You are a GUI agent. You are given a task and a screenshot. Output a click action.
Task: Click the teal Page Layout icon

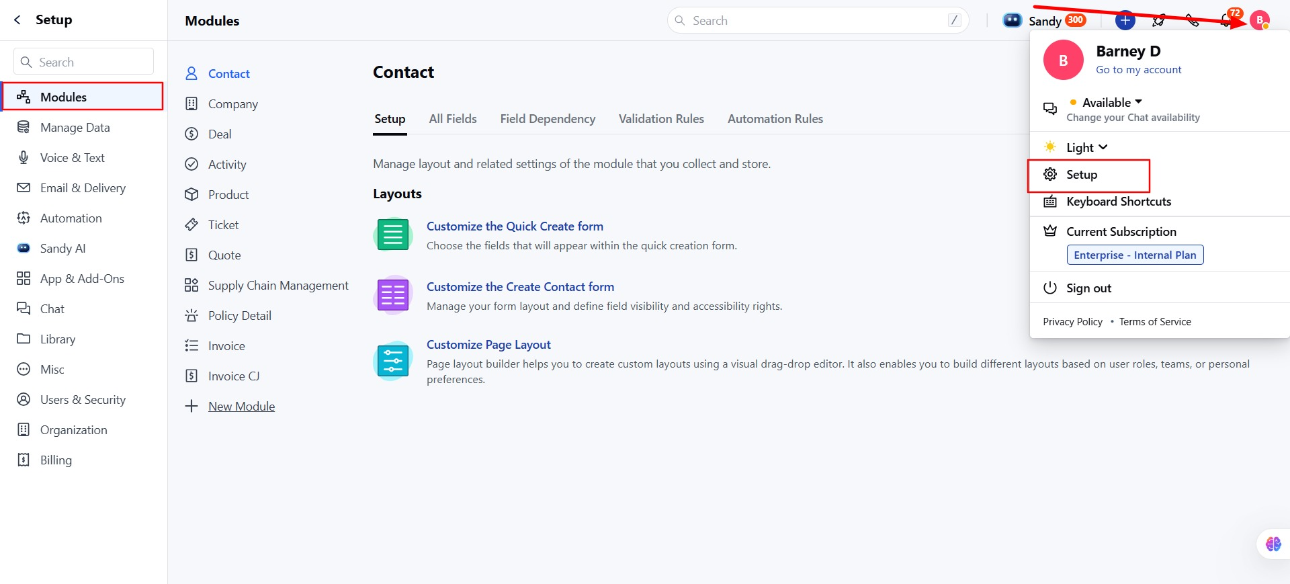pyautogui.click(x=393, y=361)
